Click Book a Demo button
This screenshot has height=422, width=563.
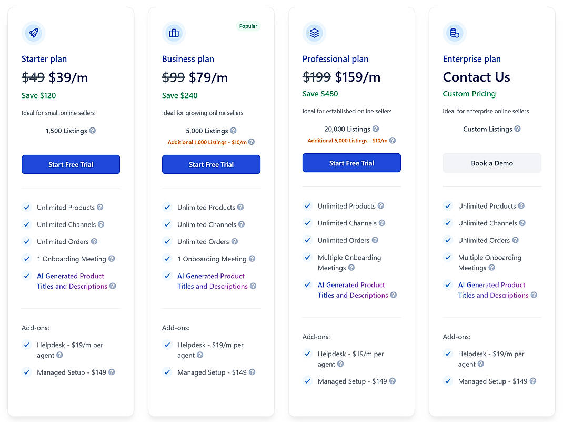point(492,163)
